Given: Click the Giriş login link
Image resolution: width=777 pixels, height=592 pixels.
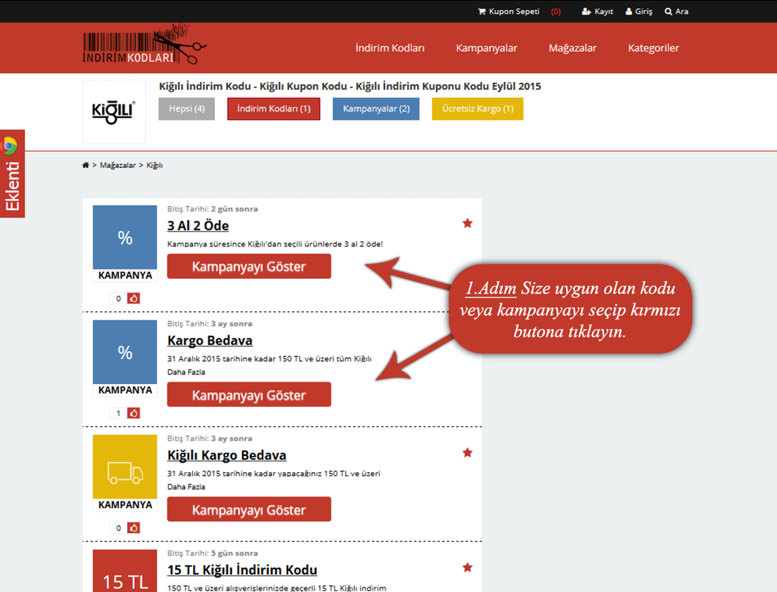Looking at the screenshot, I should pyautogui.click(x=639, y=12).
